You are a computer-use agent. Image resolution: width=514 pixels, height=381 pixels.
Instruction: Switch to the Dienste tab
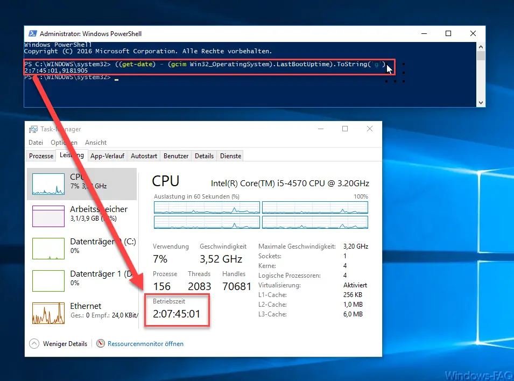pyautogui.click(x=230, y=156)
